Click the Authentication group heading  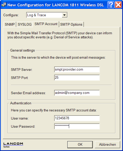pos(21,103)
